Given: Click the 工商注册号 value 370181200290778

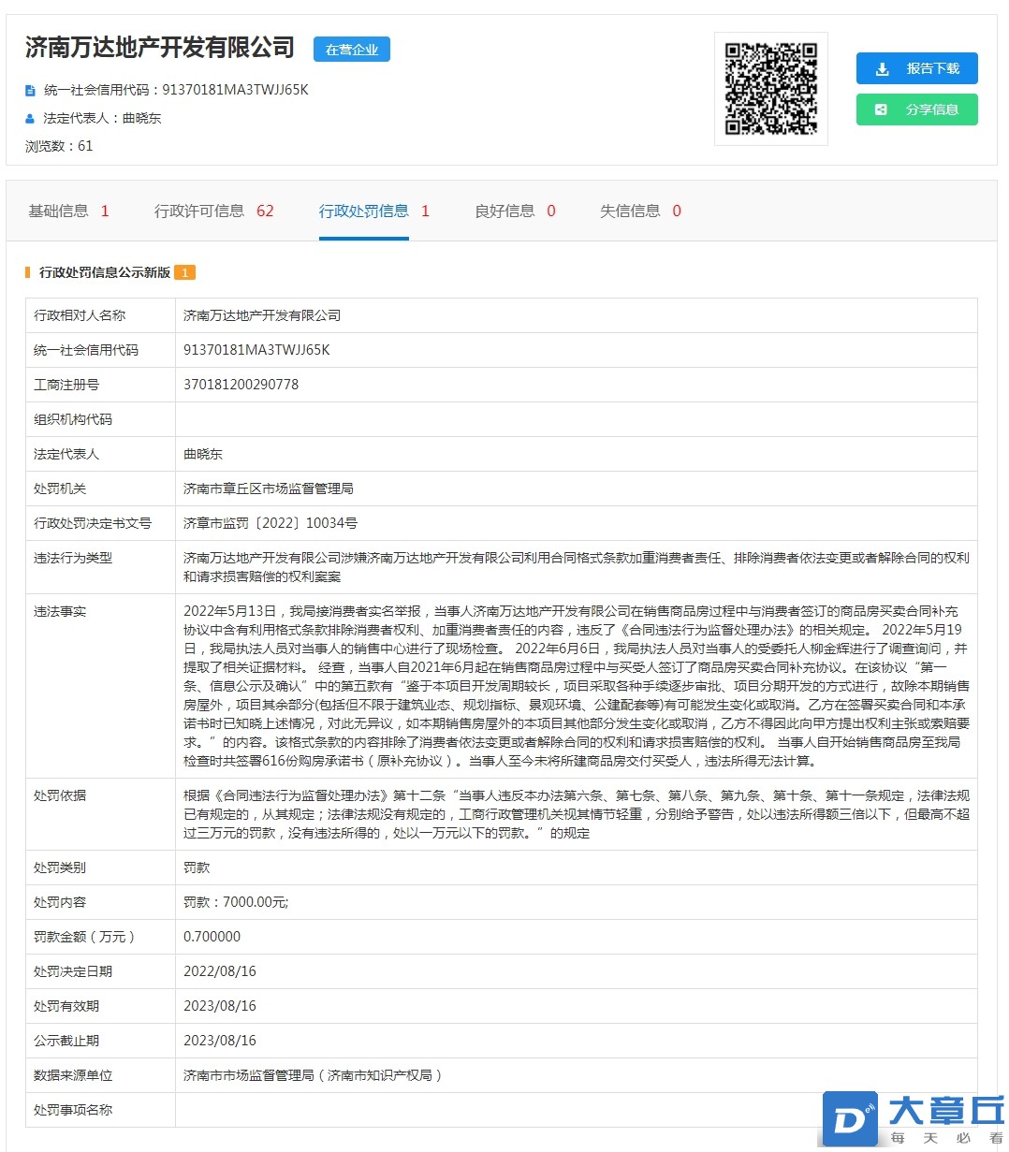Looking at the screenshot, I should coord(241,385).
